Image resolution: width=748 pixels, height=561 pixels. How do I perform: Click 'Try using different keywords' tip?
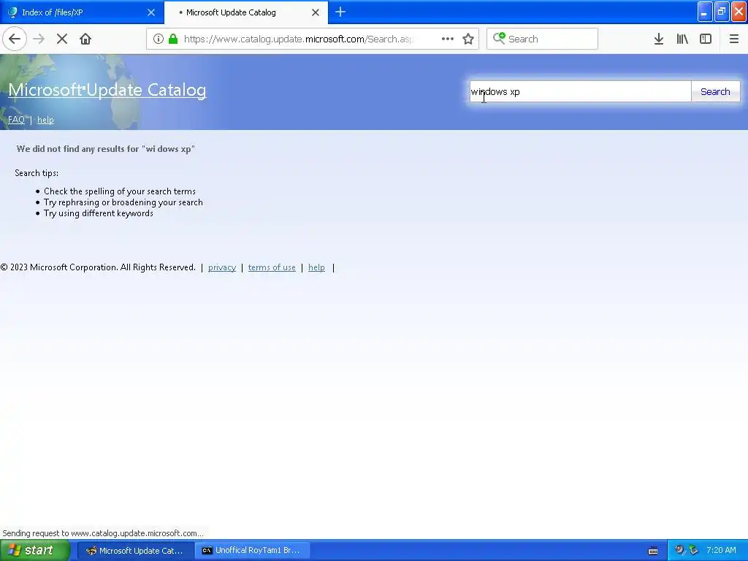tap(99, 213)
